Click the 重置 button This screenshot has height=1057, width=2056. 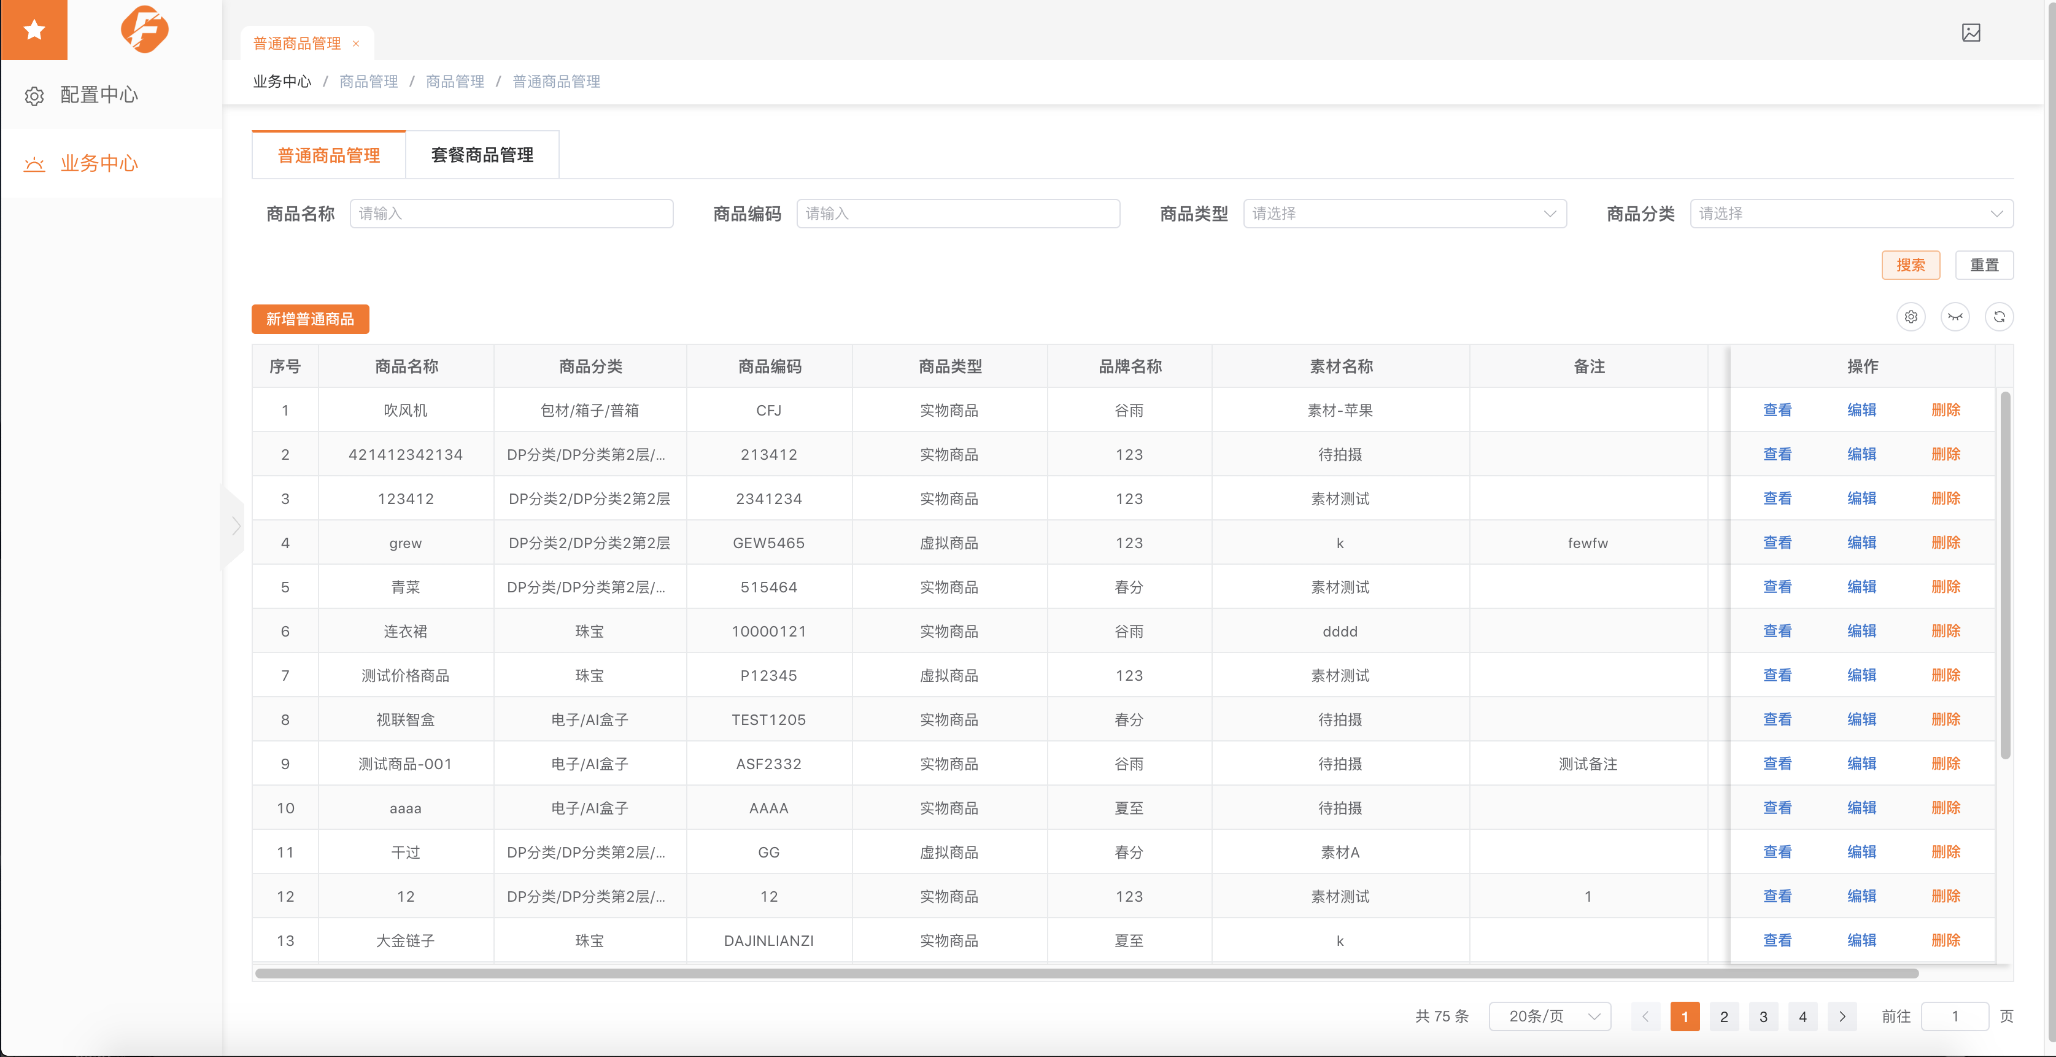pyautogui.click(x=1984, y=265)
